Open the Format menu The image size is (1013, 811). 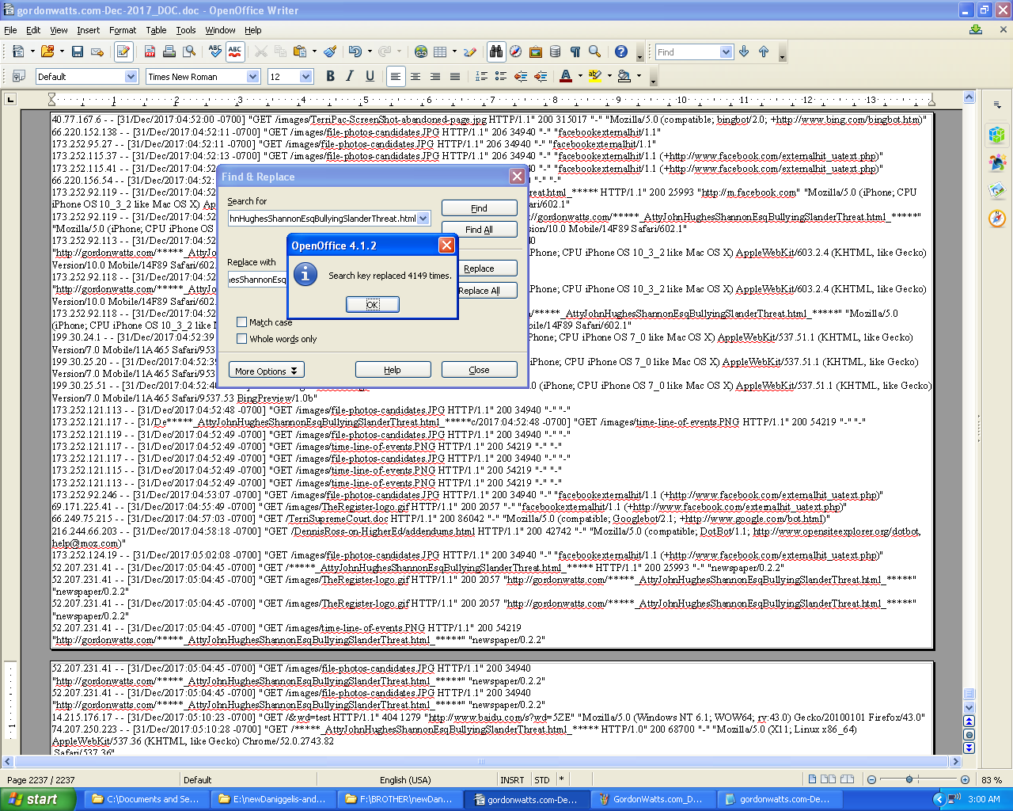coord(123,30)
